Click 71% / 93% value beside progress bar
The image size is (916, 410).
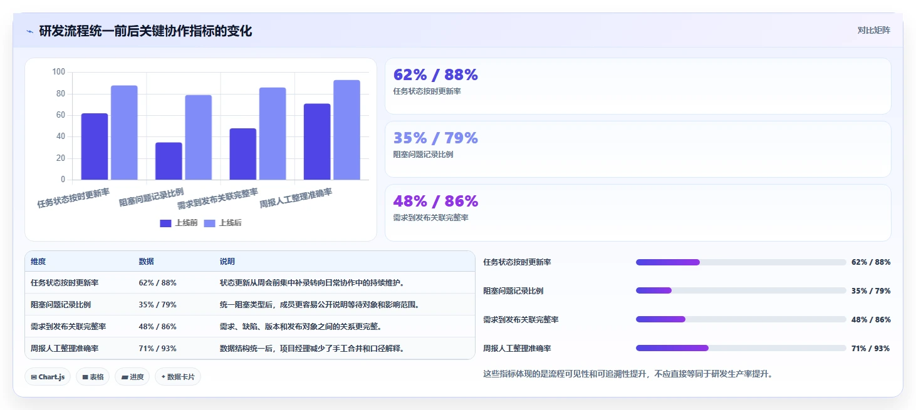pyautogui.click(x=871, y=349)
